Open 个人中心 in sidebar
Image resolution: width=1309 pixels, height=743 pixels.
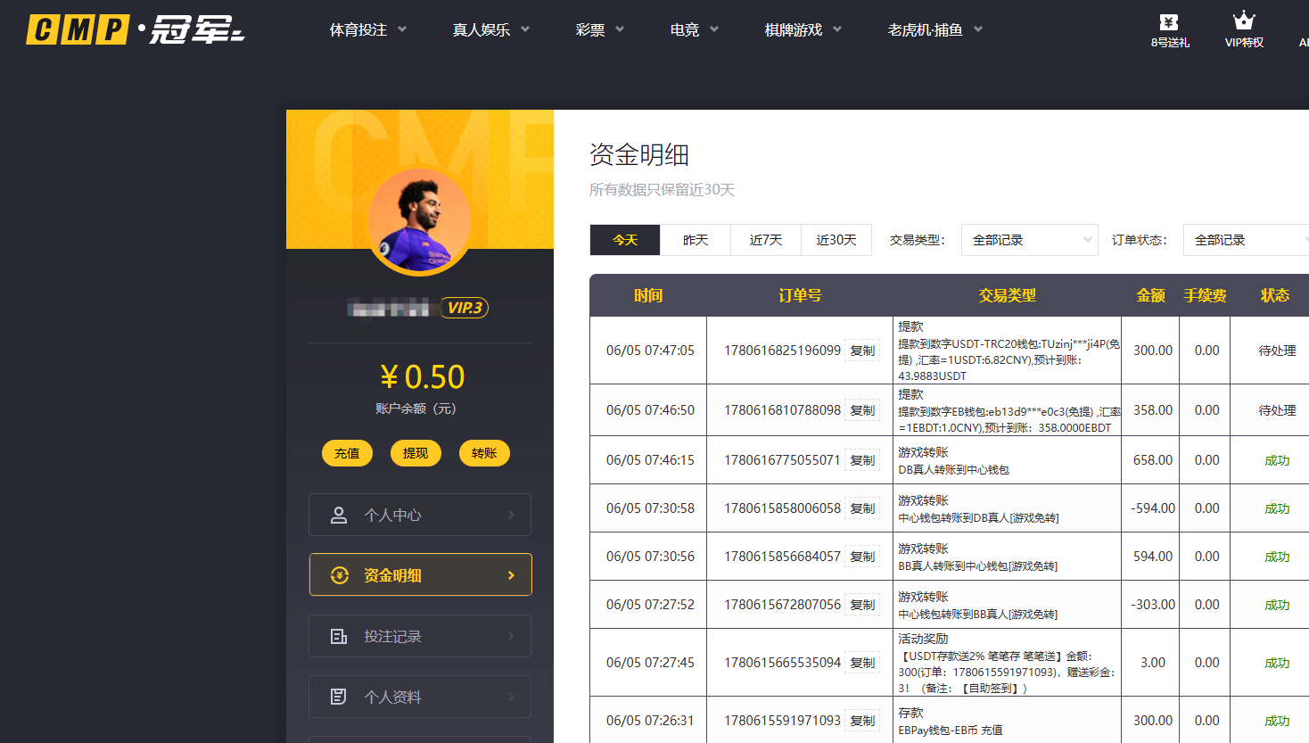click(420, 515)
